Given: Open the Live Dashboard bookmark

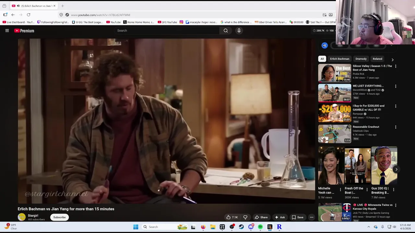Looking at the screenshot, I should (18, 22).
